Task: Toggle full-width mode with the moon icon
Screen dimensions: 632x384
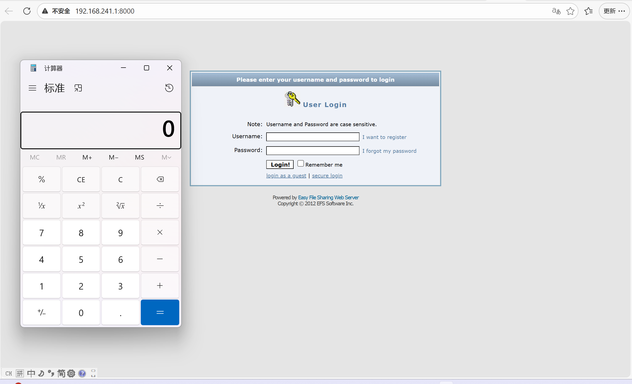Action: (41, 373)
